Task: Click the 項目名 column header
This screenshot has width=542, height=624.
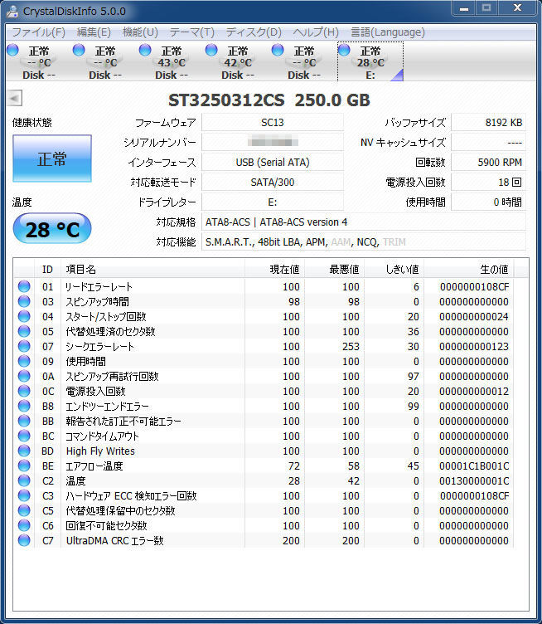Action: tap(153, 270)
